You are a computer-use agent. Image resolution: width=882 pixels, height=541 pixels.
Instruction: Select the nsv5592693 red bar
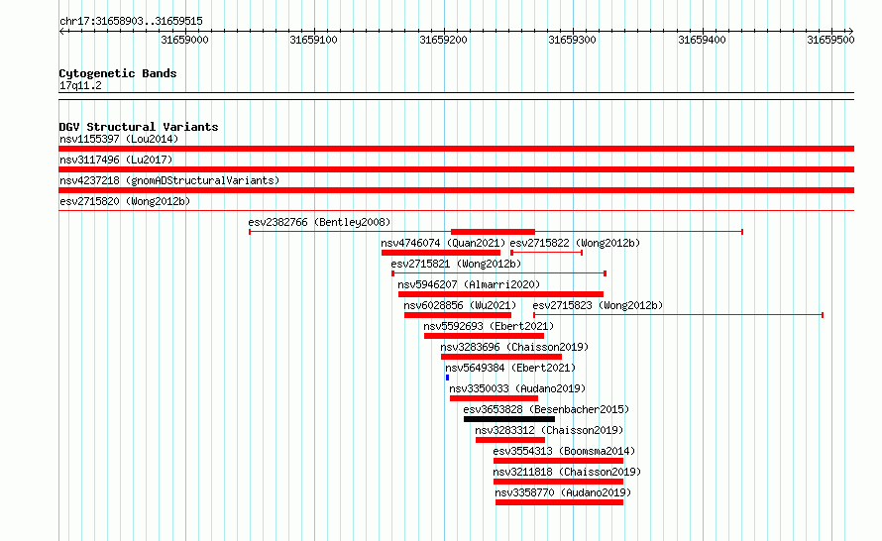485,336
